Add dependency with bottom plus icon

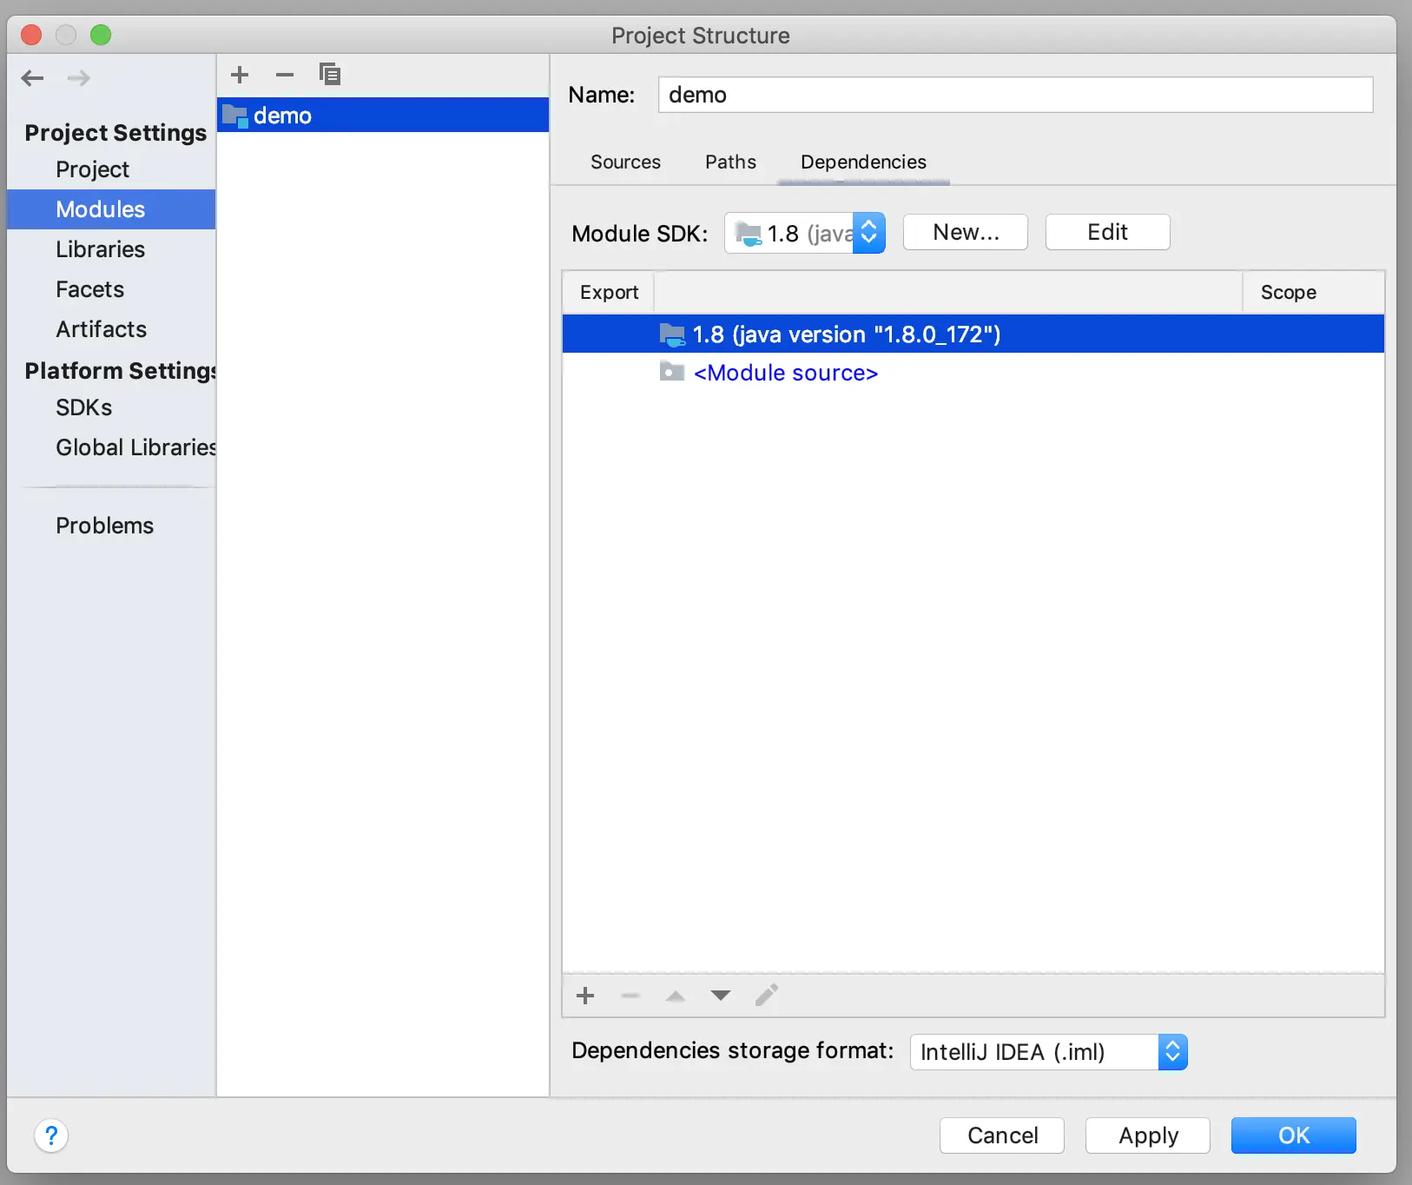pyautogui.click(x=585, y=996)
